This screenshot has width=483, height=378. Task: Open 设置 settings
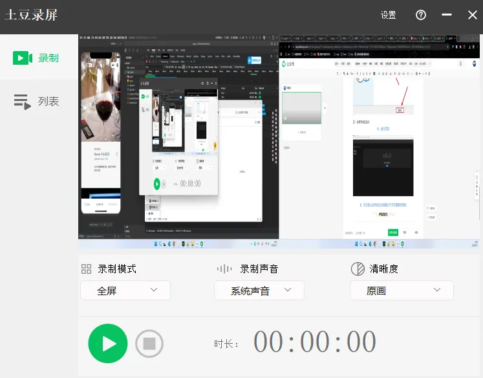(x=388, y=15)
